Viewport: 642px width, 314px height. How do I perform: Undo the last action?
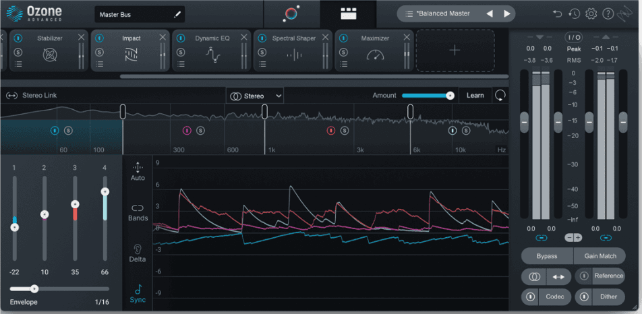557,14
